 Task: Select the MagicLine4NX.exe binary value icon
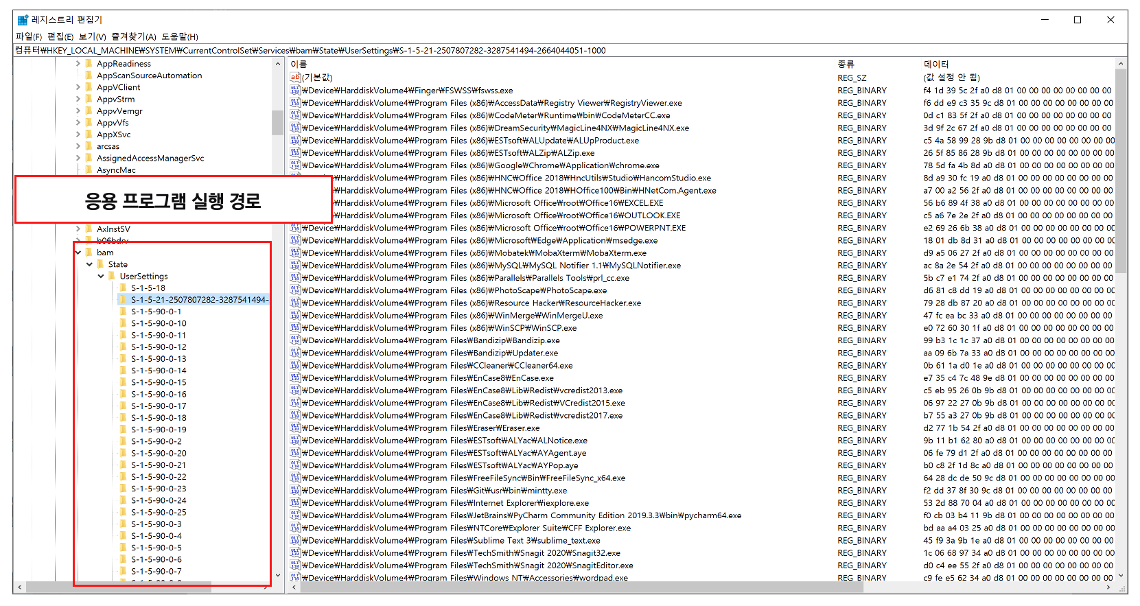click(x=295, y=128)
